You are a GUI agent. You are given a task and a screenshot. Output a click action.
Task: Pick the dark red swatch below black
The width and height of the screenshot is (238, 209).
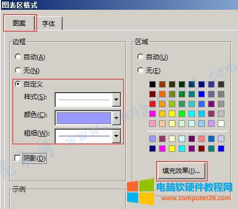152,94
